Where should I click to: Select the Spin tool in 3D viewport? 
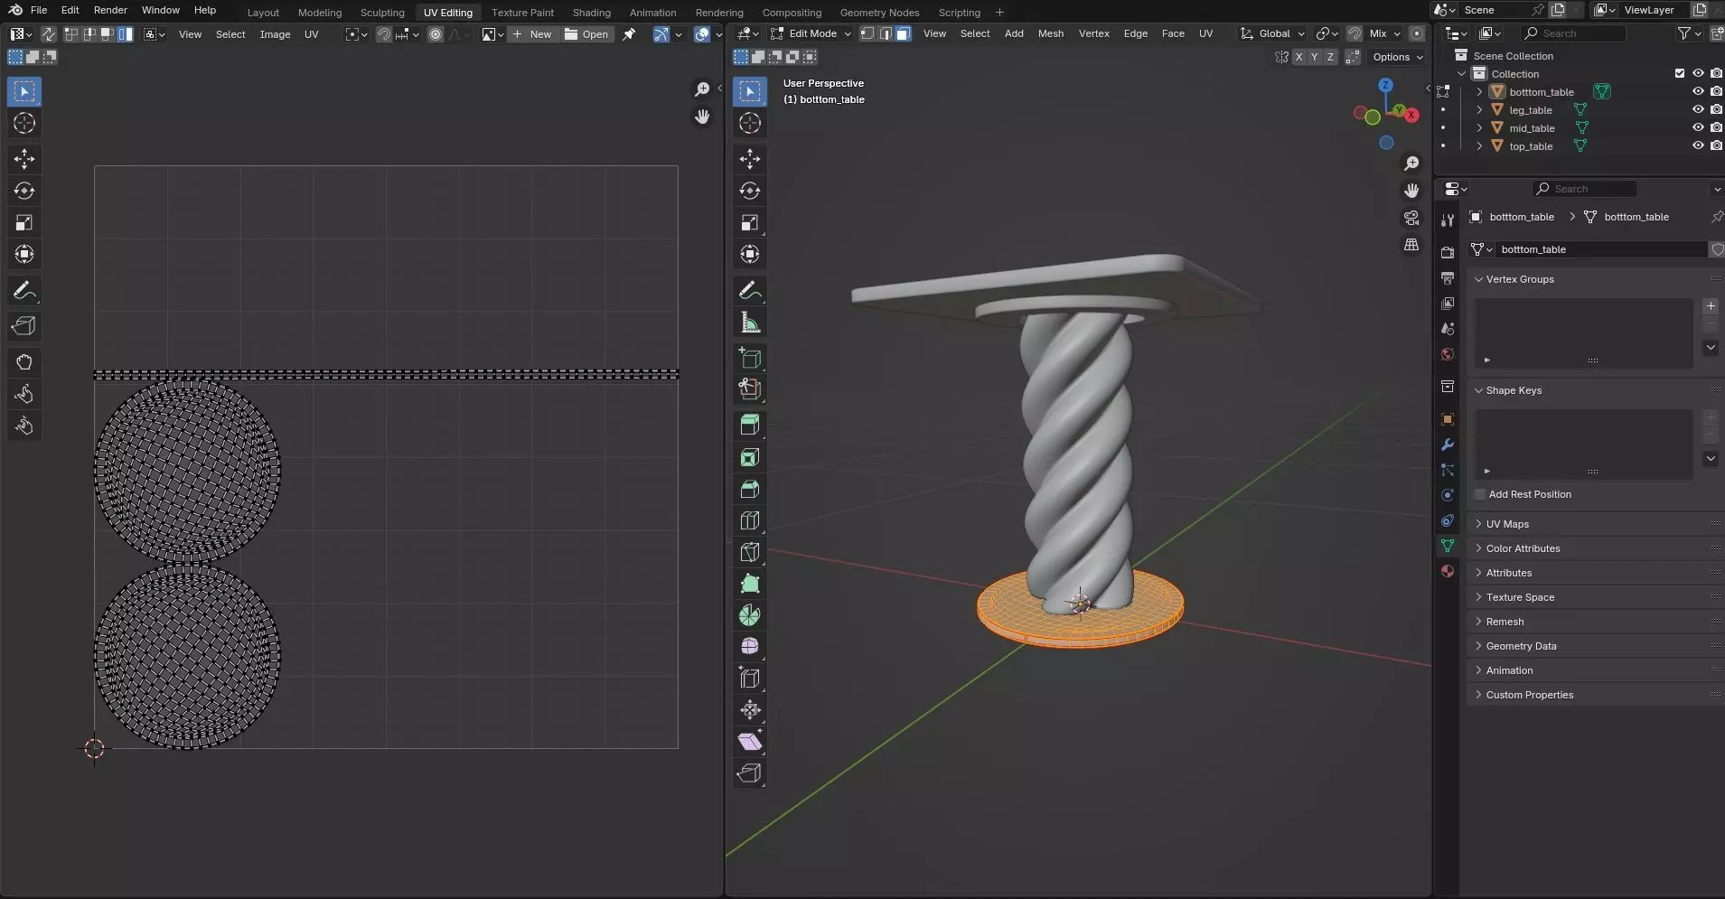tap(749, 615)
